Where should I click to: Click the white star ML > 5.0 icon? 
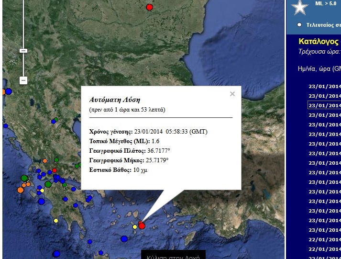click(x=299, y=7)
